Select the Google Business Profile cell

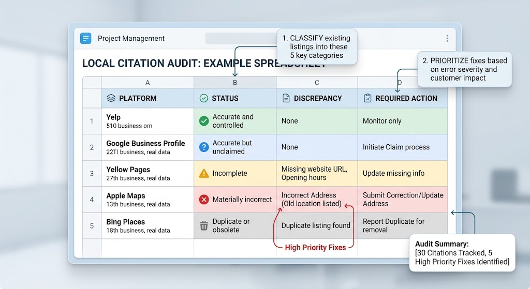click(x=148, y=147)
